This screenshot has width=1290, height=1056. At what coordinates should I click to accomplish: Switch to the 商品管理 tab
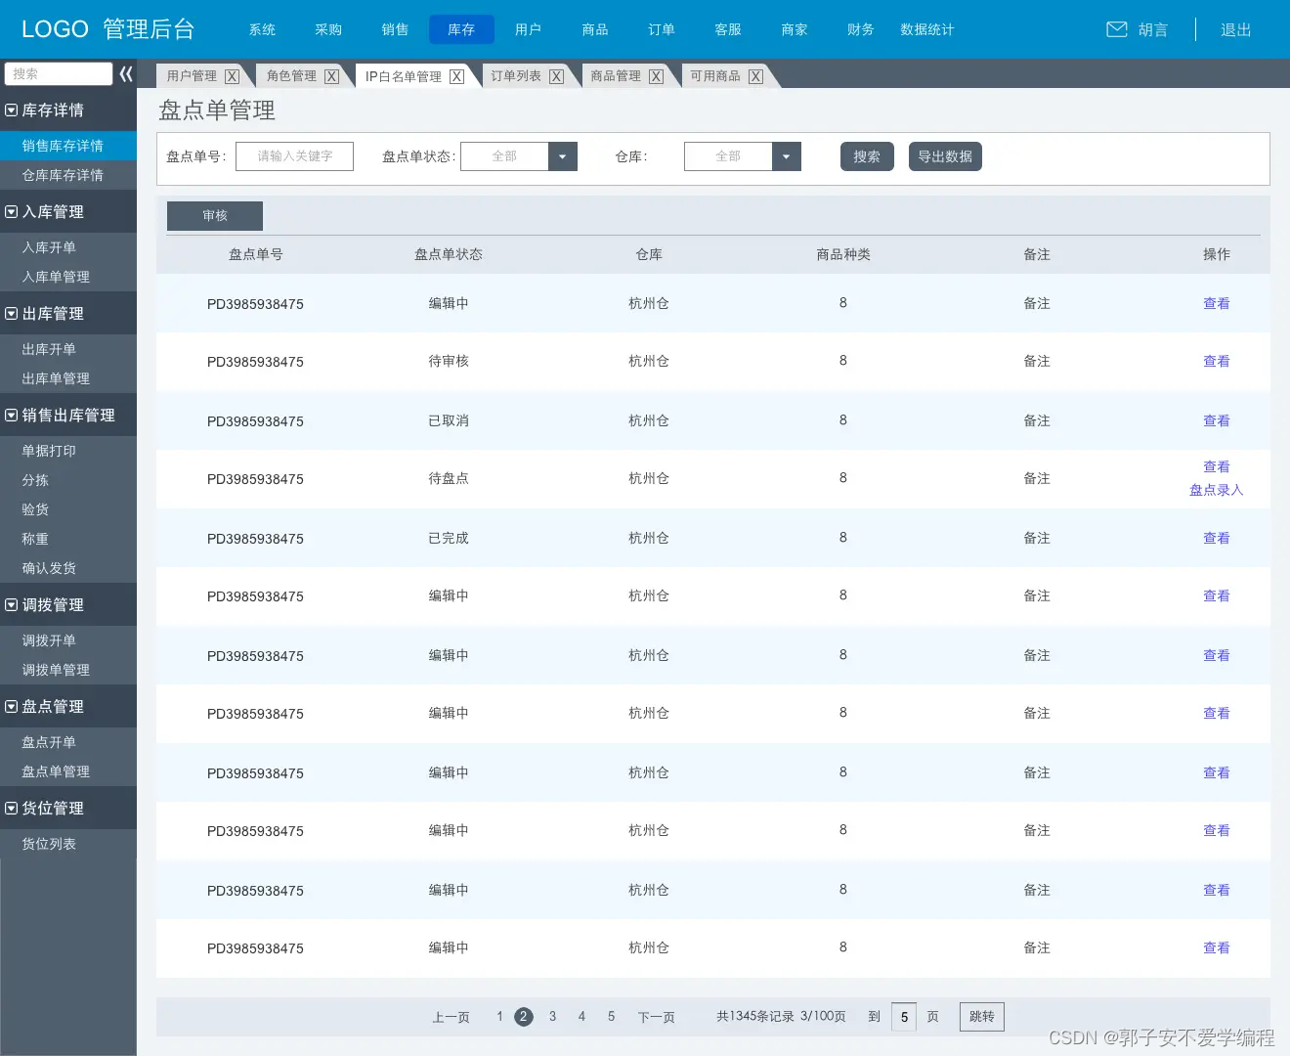(x=615, y=76)
